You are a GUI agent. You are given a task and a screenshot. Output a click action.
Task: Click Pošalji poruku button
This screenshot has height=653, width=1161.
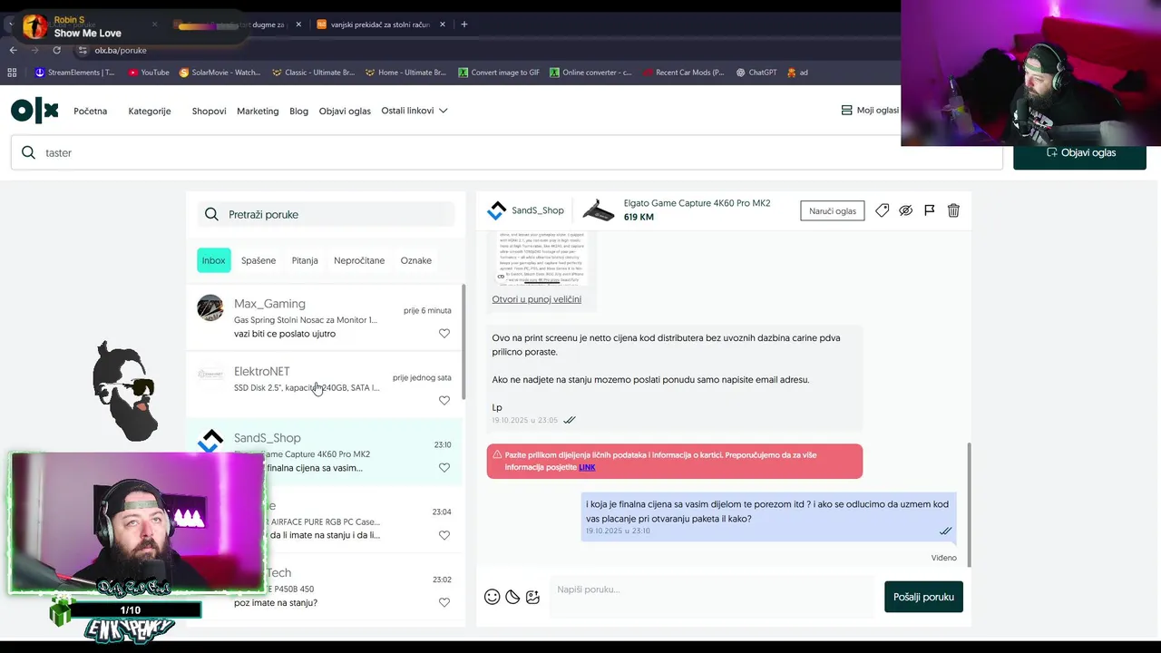point(923,597)
